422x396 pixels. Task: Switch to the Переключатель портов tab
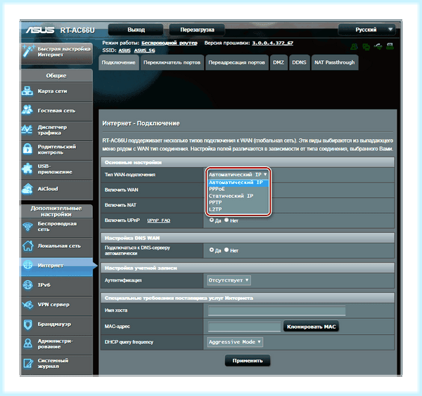click(x=172, y=62)
